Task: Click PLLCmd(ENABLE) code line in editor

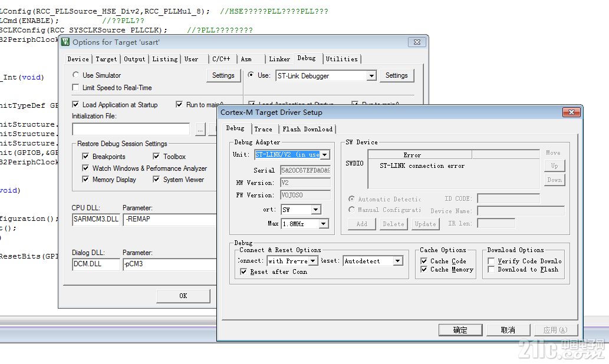Action: tap(29, 21)
